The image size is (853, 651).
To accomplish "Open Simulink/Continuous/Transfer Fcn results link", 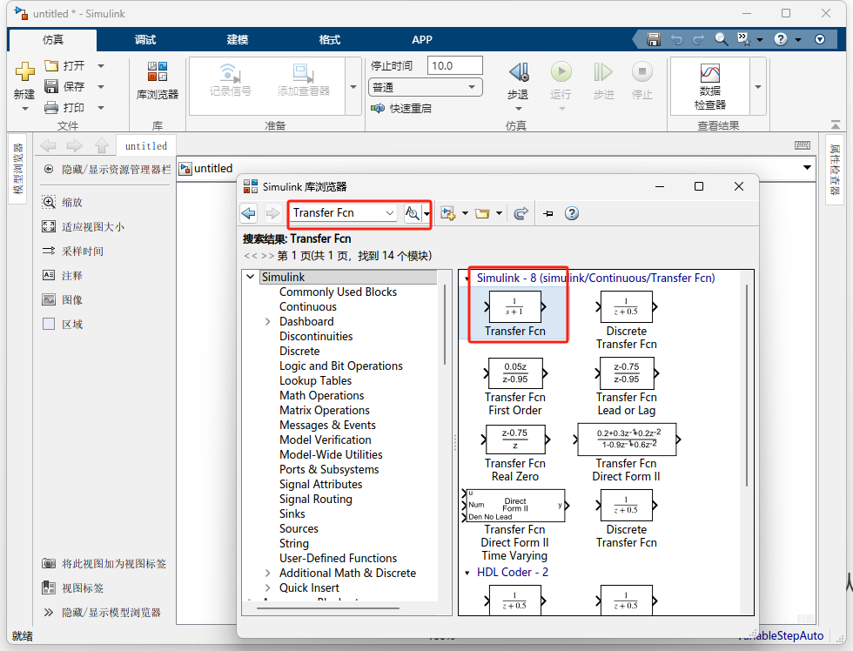I will (595, 278).
